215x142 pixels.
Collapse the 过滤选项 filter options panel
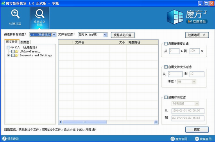197,35
